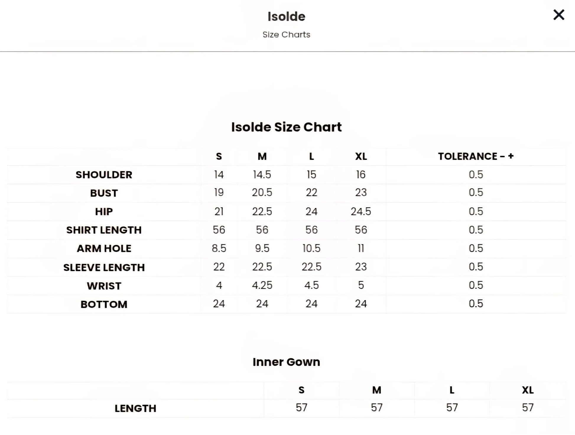Click the XL header in Inner Gown table
This screenshot has width=575, height=435.
(528, 390)
